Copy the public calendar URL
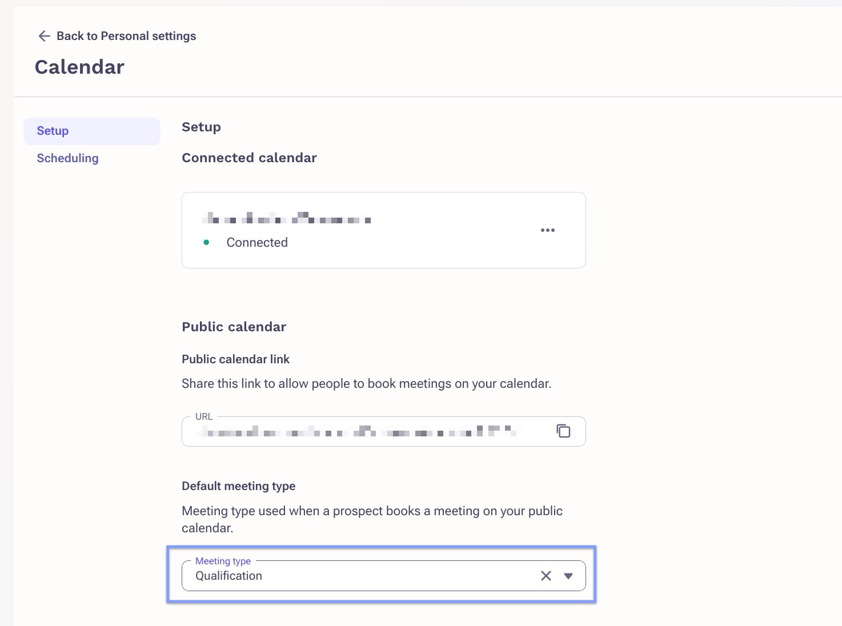The image size is (842, 626). tap(563, 431)
